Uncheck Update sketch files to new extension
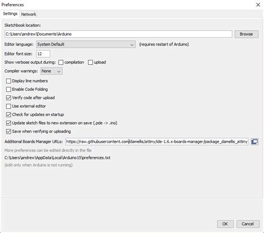 coord(8,123)
